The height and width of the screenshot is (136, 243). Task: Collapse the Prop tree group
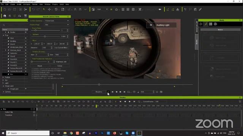click(x=3, y=35)
